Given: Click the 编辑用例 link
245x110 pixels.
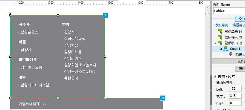Looking at the screenshot, I should pyautogui.click(x=239, y=25).
